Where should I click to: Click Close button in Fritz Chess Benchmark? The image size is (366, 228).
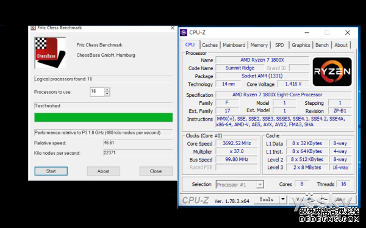pyautogui.click(x=156, y=171)
